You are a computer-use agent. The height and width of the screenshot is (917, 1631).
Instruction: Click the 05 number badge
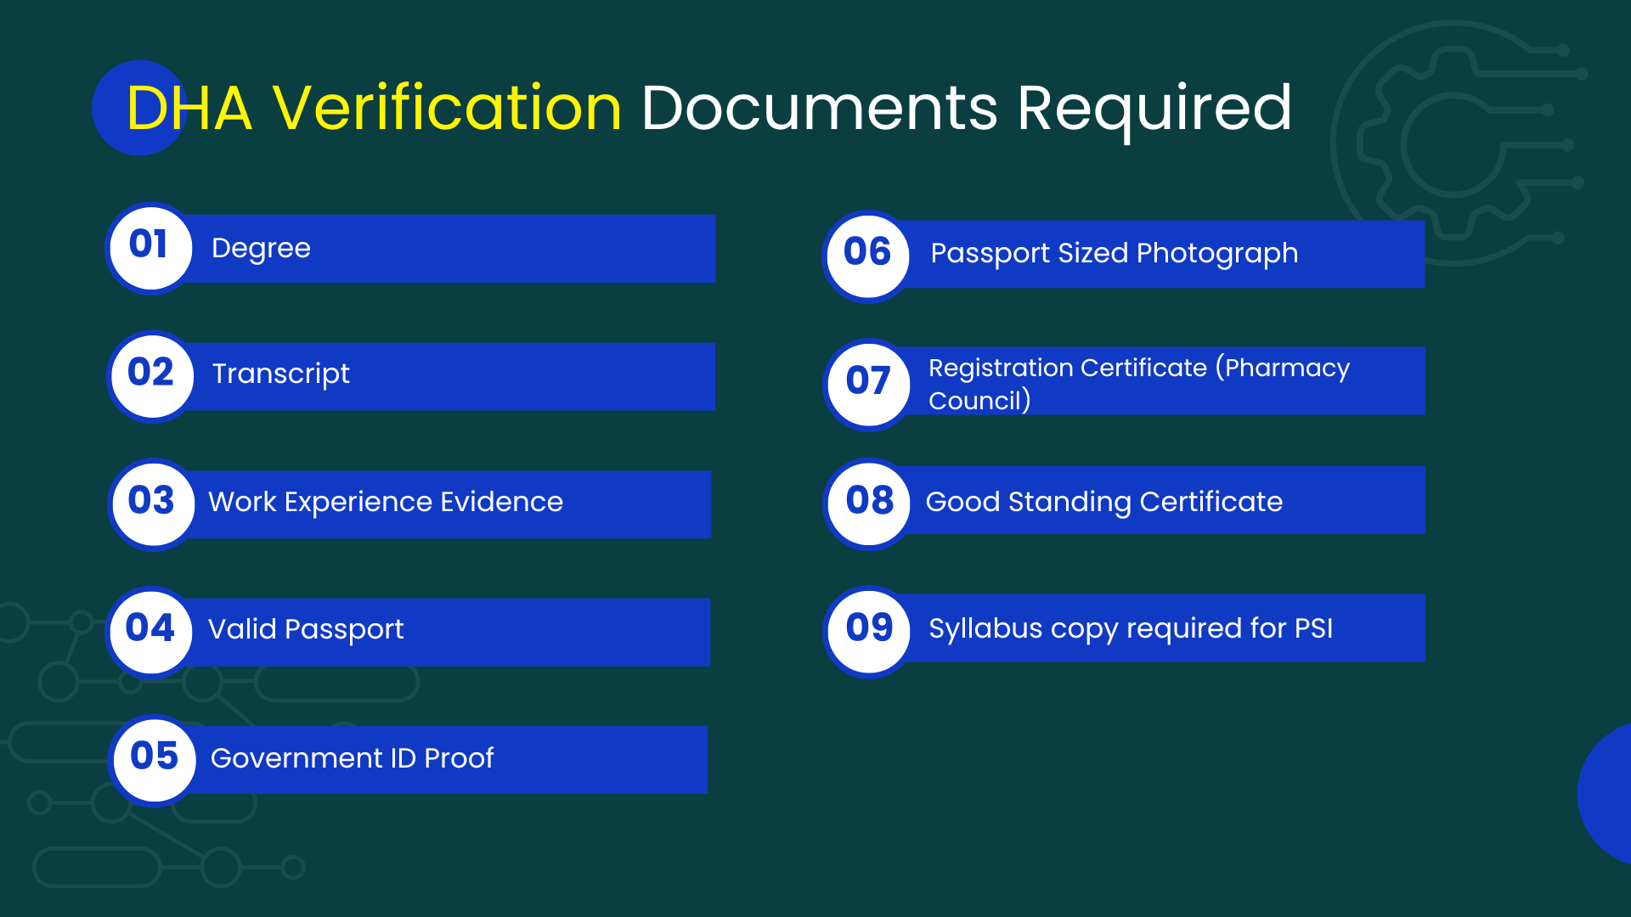[x=154, y=760]
